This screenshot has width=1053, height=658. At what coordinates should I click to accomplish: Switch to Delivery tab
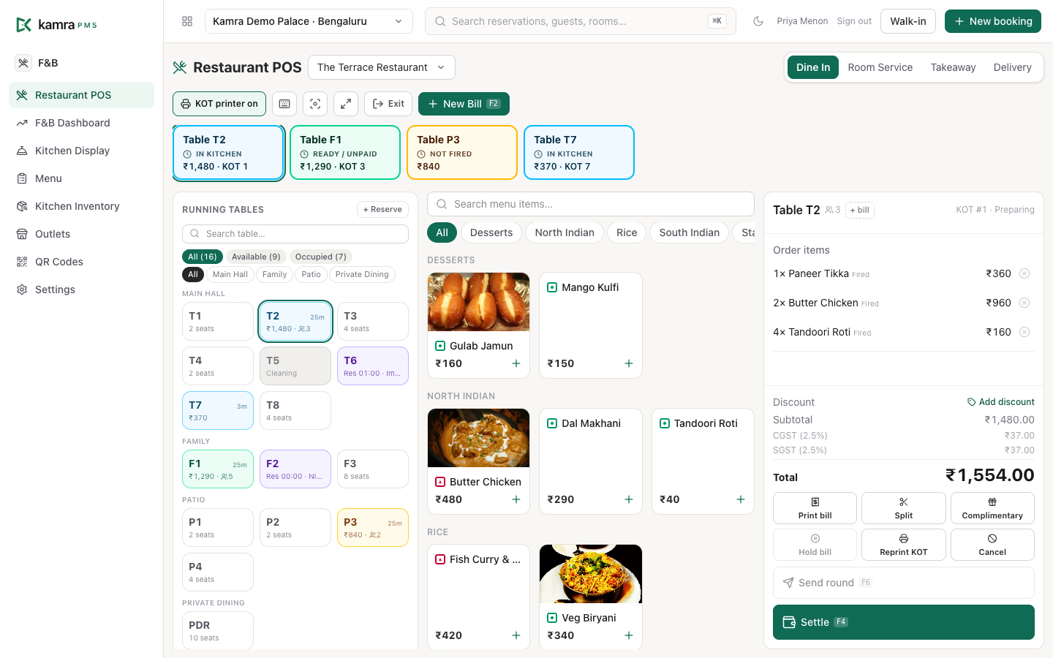[x=1012, y=67]
